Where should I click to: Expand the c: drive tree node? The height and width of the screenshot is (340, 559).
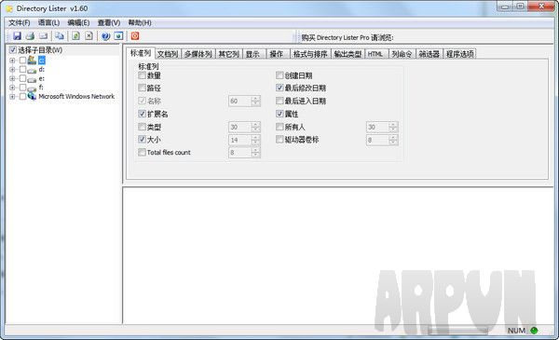tap(12, 61)
